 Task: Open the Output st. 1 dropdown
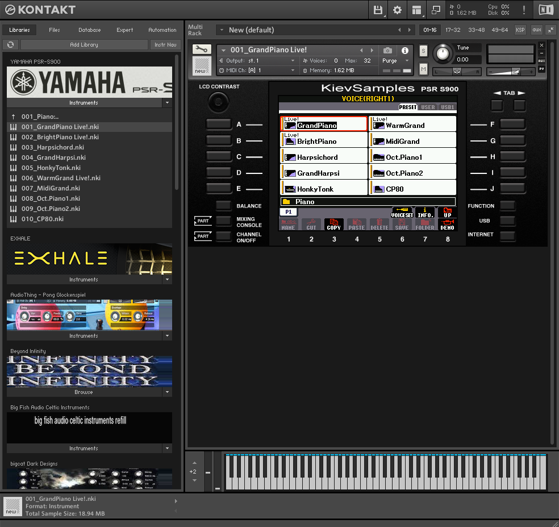click(257, 61)
